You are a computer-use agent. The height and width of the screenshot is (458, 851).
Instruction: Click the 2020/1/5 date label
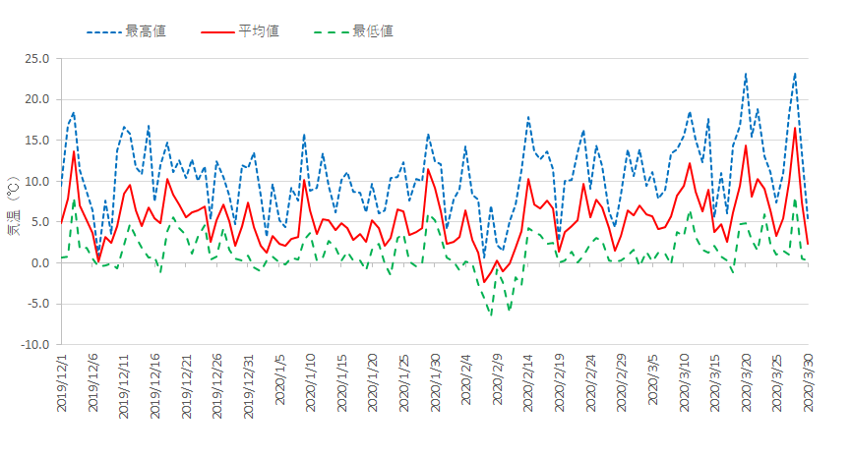point(279,380)
